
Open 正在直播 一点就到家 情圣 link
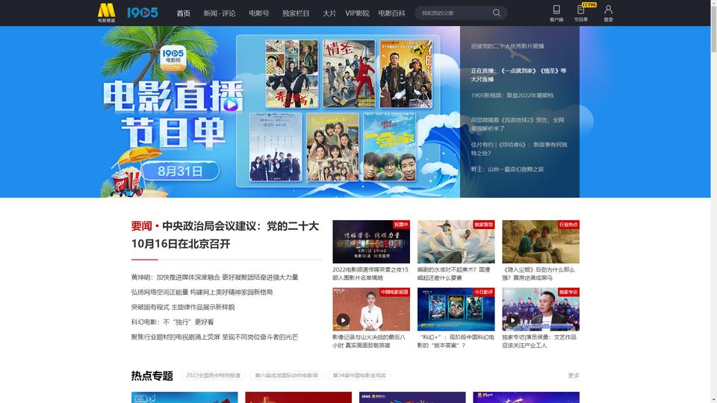[518, 75]
